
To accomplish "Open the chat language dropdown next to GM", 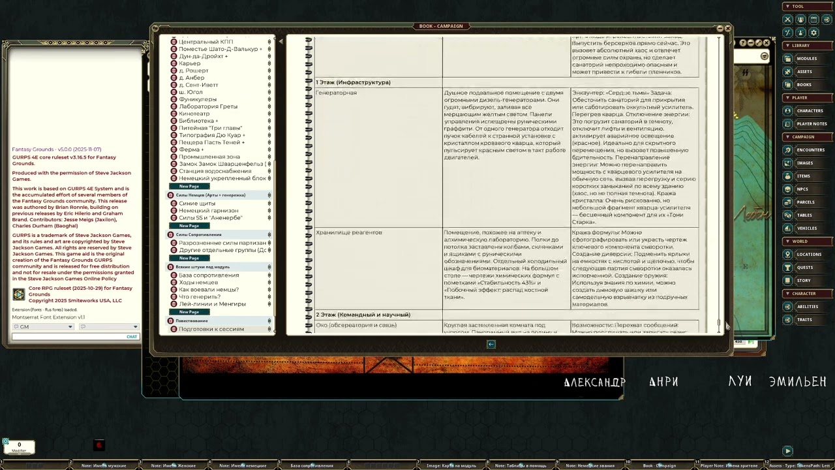I will pos(108,326).
